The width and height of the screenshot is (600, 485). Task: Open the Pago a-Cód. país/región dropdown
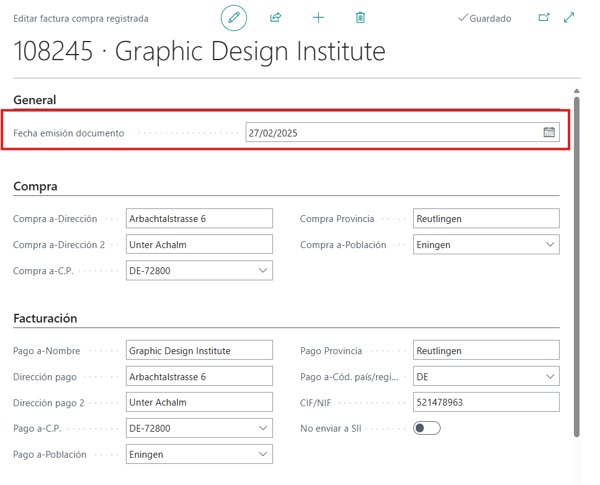pyautogui.click(x=550, y=376)
